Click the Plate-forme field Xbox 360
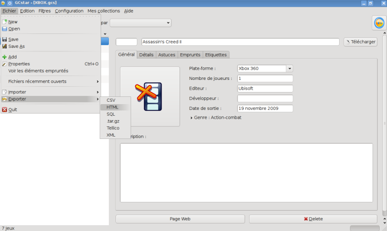The image size is (387, 231). pyautogui.click(x=262, y=68)
